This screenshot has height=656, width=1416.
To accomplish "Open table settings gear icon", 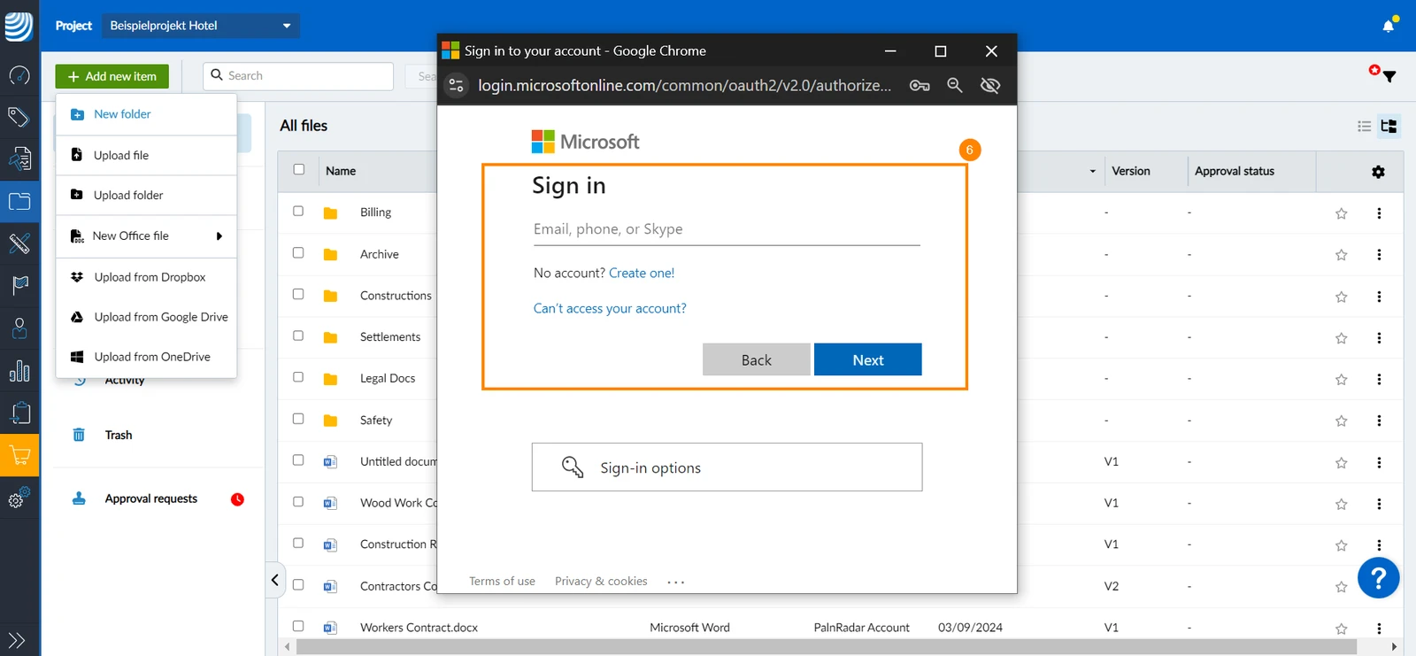I will pos(1378,172).
